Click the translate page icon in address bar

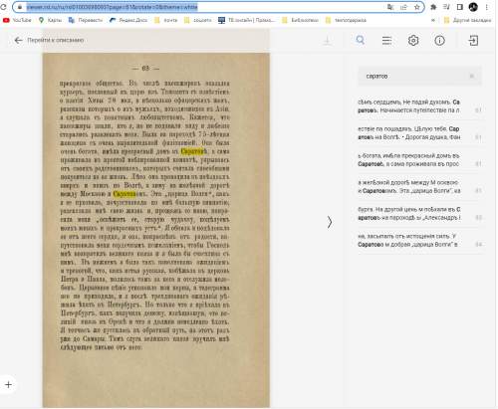pos(390,7)
